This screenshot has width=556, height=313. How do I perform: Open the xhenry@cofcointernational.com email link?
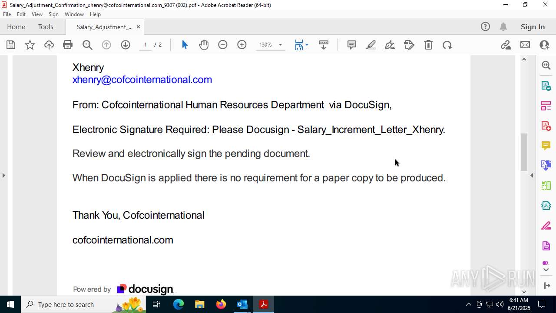tap(142, 80)
